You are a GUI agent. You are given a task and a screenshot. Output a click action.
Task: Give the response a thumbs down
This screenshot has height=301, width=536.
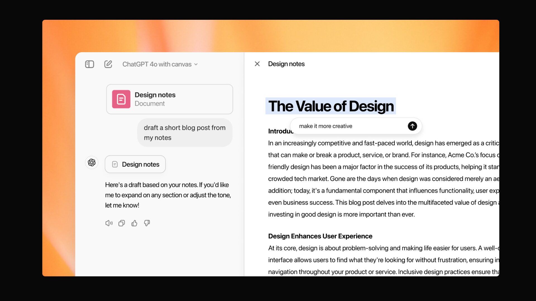tap(147, 223)
